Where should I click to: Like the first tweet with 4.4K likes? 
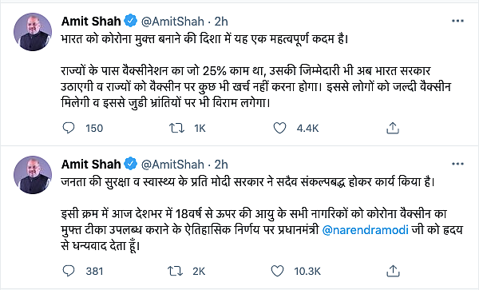tap(279, 128)
